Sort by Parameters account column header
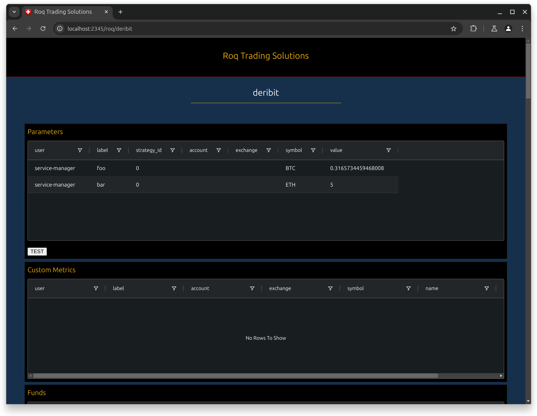Screen dimensions: 537x416 tap(198, 150)
